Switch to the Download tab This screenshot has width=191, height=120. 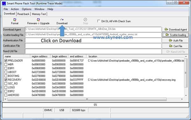(x=9, y=14)
